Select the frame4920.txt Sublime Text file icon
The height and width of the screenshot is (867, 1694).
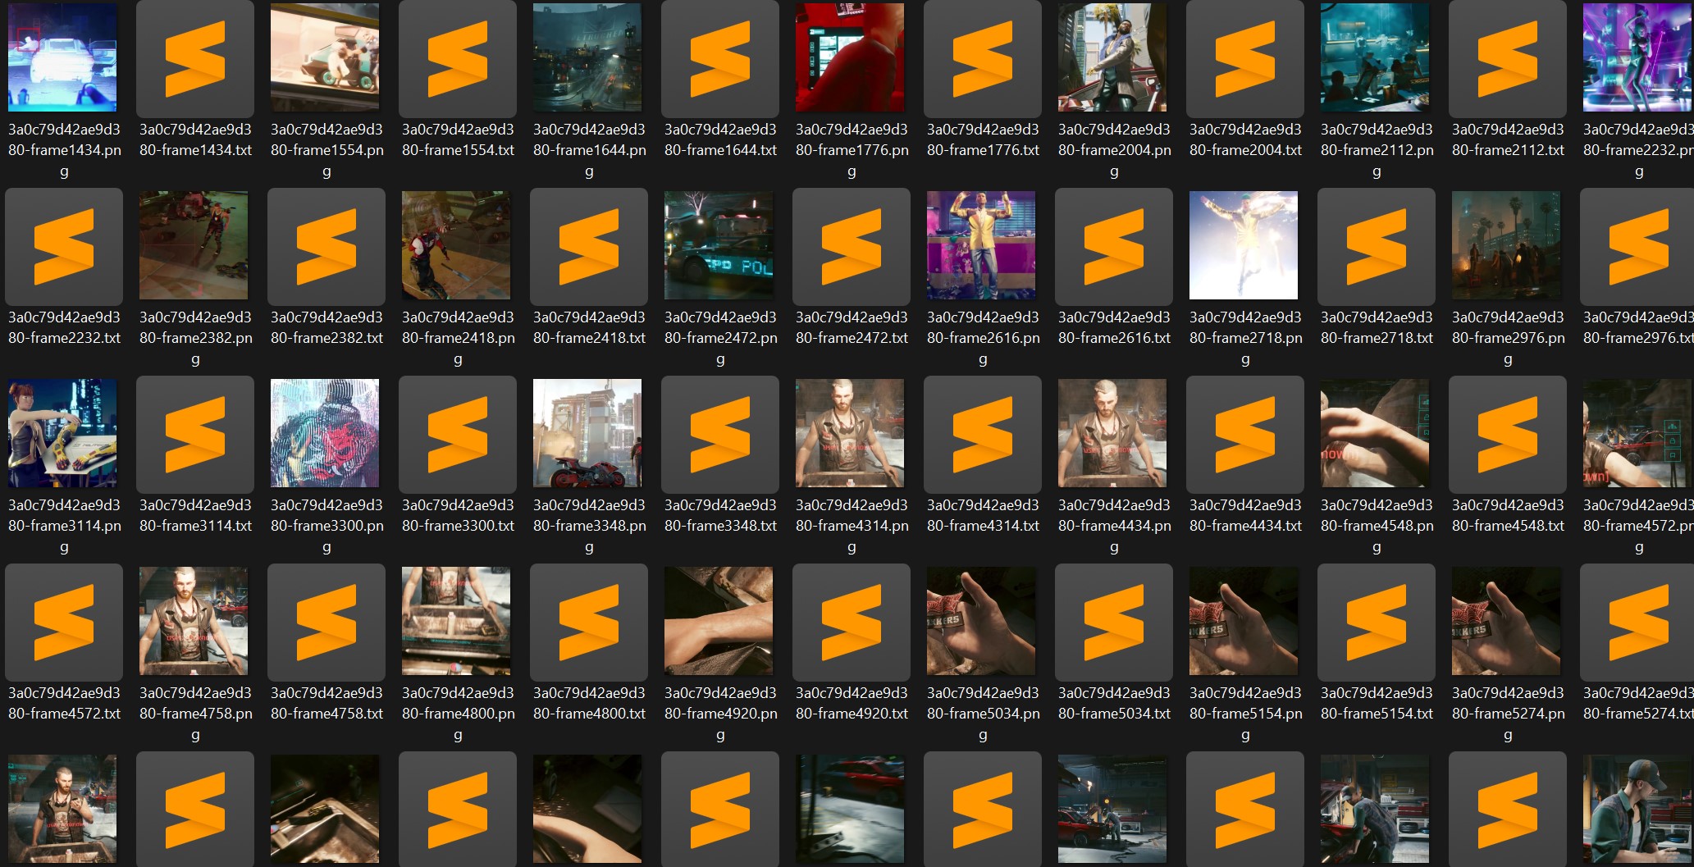pos(852,622)
